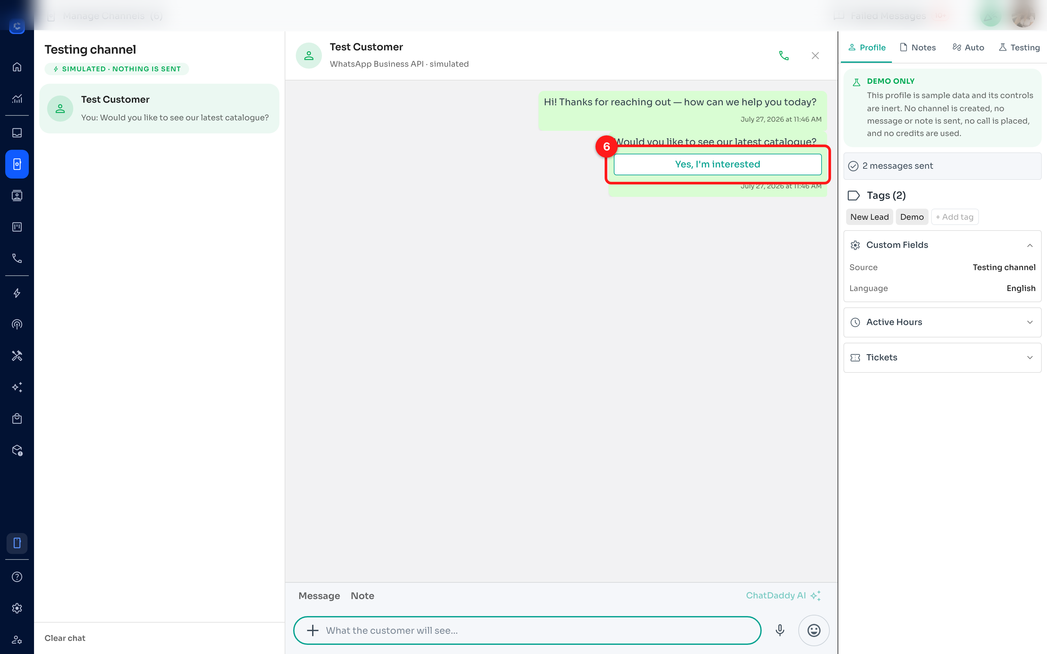Open the package box alert icon in sidebar
This screenshot has height=654, width=1047.
[17, 450]
